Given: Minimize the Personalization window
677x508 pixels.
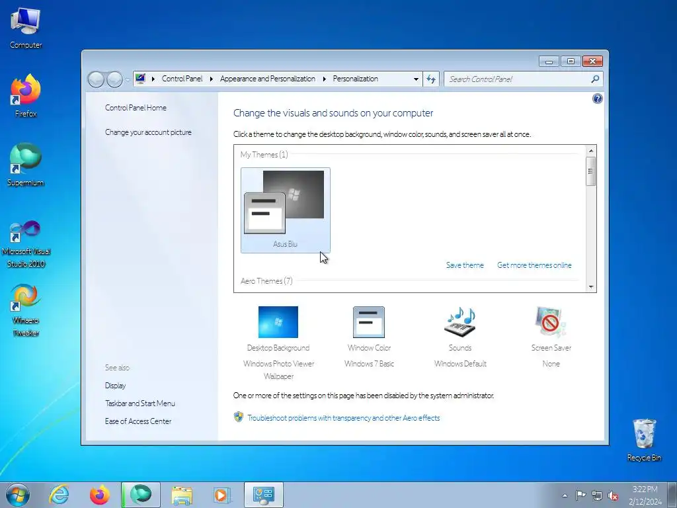Looking at the screenshot, I should click(x=549, y=62).
